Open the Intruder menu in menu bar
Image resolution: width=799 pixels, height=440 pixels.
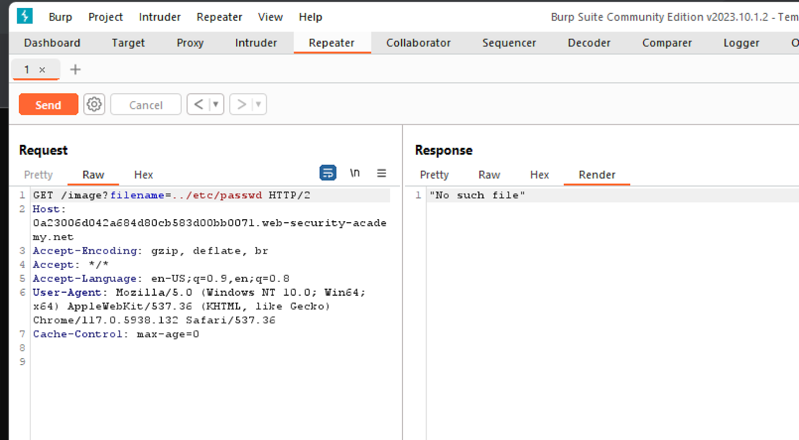pos(160,17)
